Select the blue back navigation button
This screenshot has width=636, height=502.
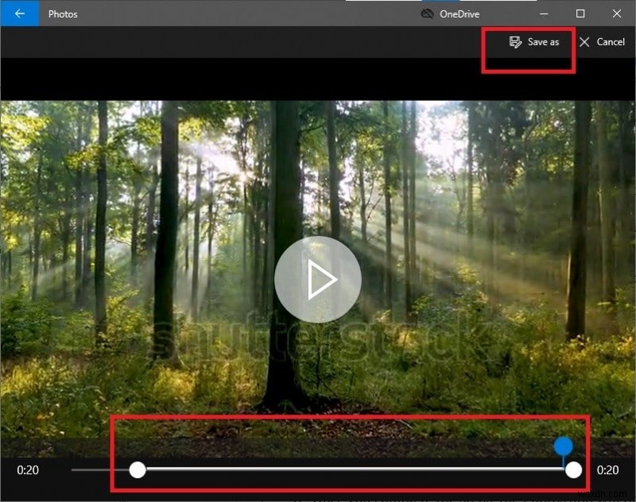point(17,14)
